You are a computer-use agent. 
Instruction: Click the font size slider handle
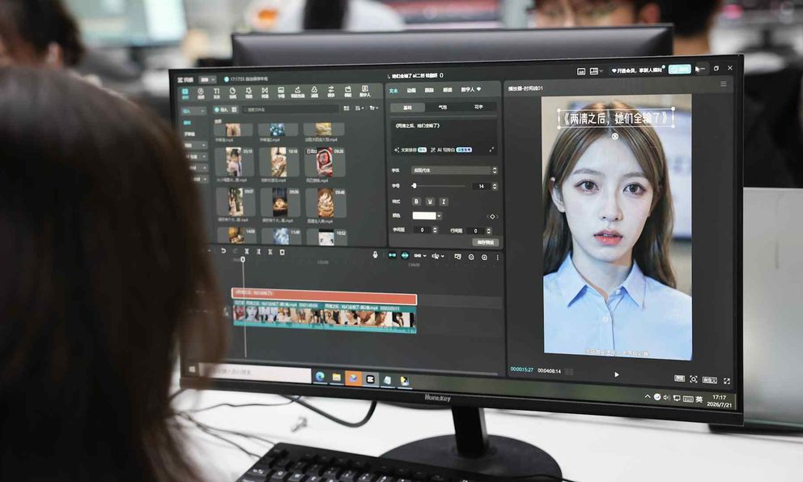[414, 186]
